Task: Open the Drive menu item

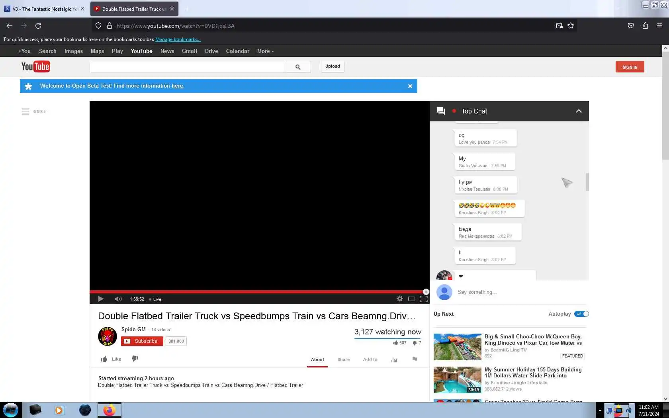Action: 211,51
